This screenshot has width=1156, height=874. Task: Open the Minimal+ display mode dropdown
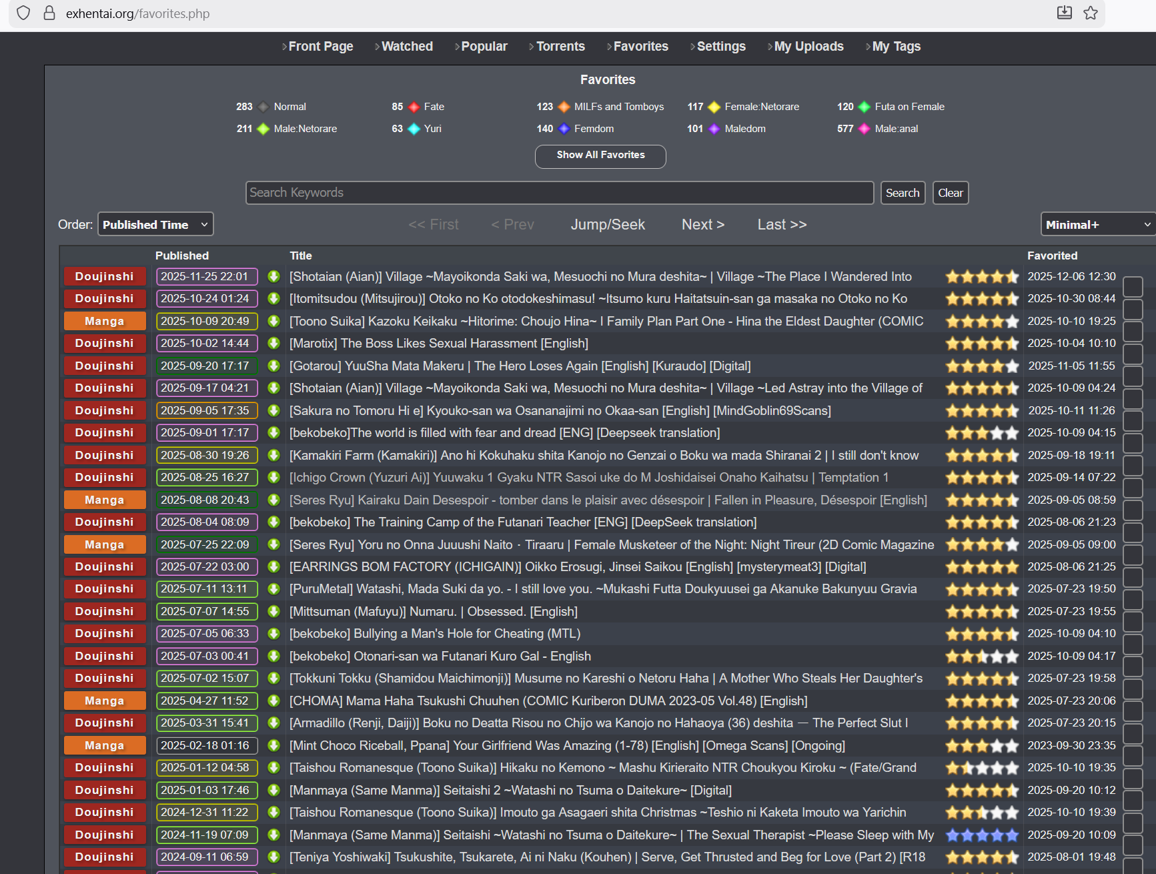pyautogui.click(x=1098, y=224)
